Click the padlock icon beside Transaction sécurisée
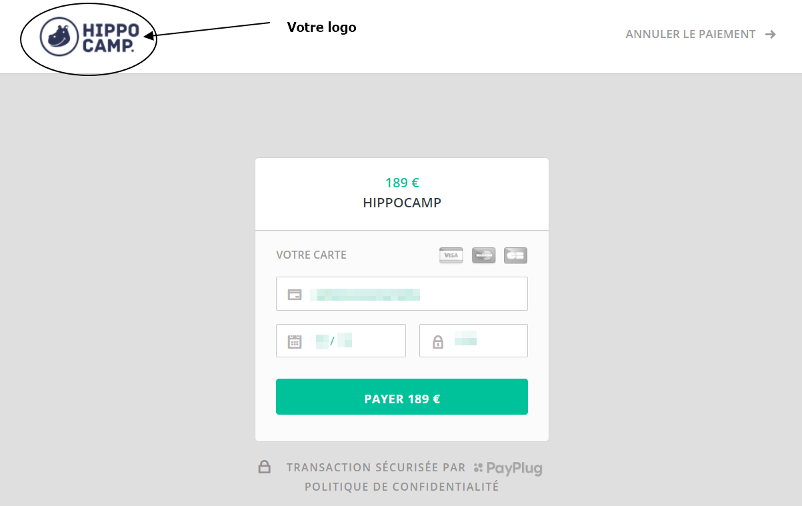 tap(265, 467)
